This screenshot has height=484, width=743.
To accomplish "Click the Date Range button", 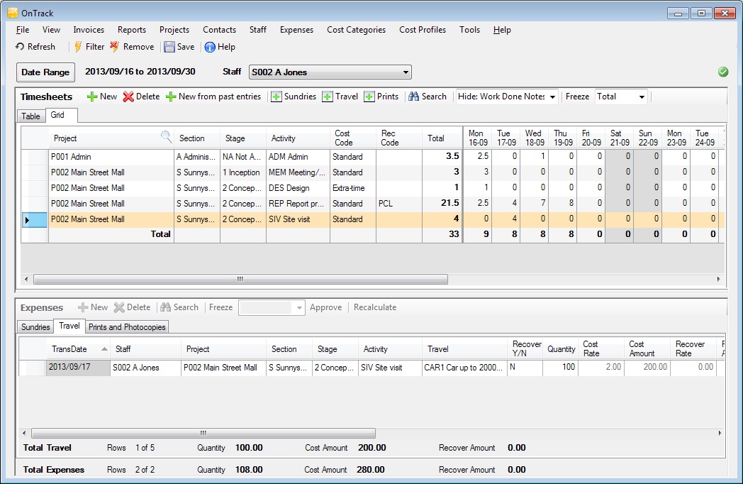I will pyautogui.click(x=45, y=72).
